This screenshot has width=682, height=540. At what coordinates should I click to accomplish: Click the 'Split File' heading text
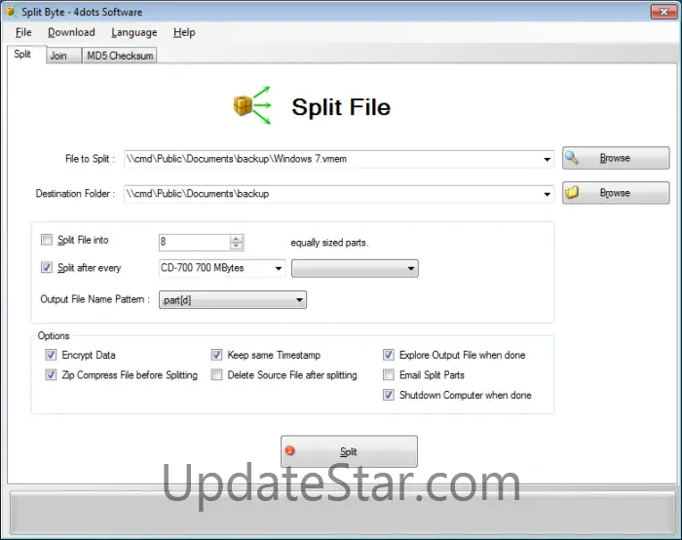341,107
